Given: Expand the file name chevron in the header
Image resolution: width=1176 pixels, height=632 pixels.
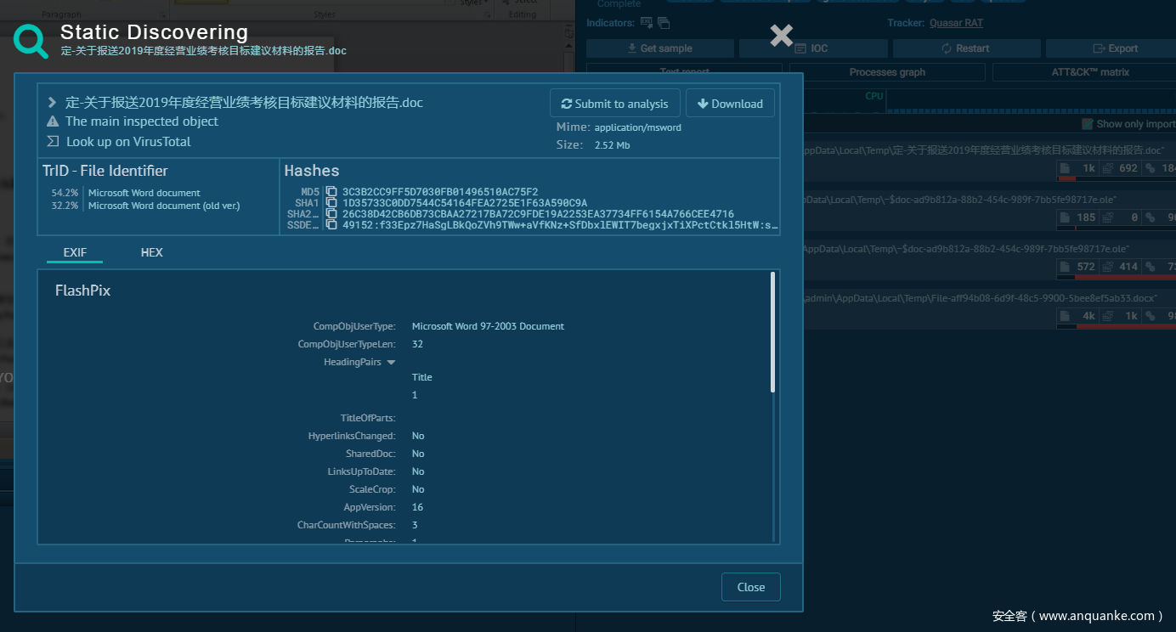Looking at the screenshot, I should (x=53, y=103).
